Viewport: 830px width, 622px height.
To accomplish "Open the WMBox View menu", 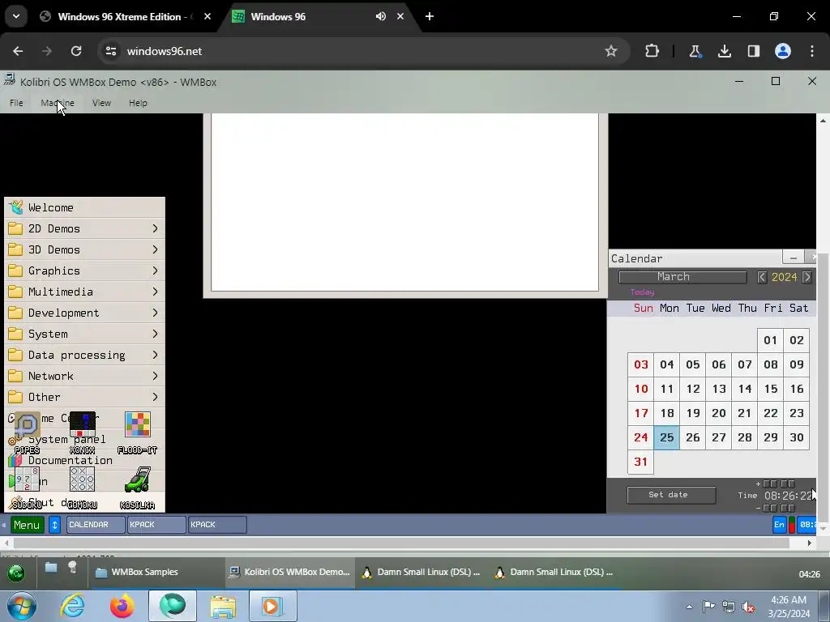I will (x=101, y=103).
